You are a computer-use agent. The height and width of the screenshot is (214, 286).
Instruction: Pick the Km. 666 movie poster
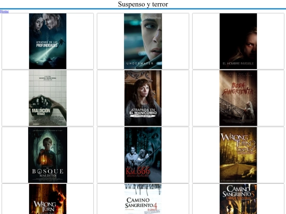click(x=143, y=155)
